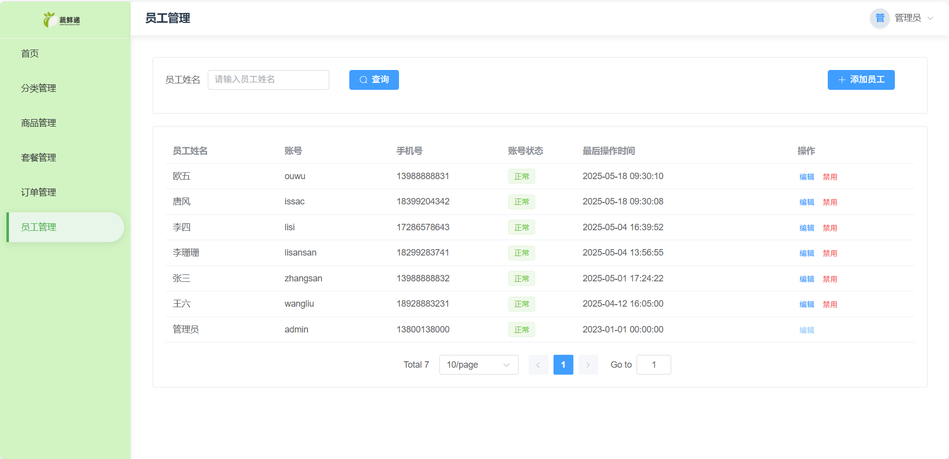Open the 管理员 account dropdown
This screenshot has height=459, width=949.
coord(913,18)
